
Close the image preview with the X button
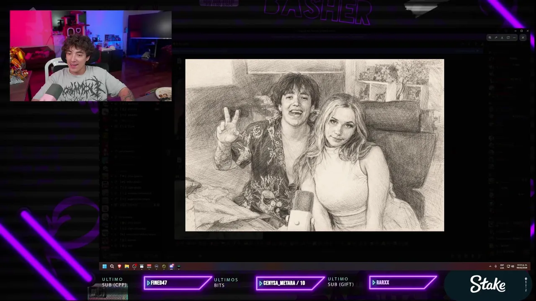point(523,38)
